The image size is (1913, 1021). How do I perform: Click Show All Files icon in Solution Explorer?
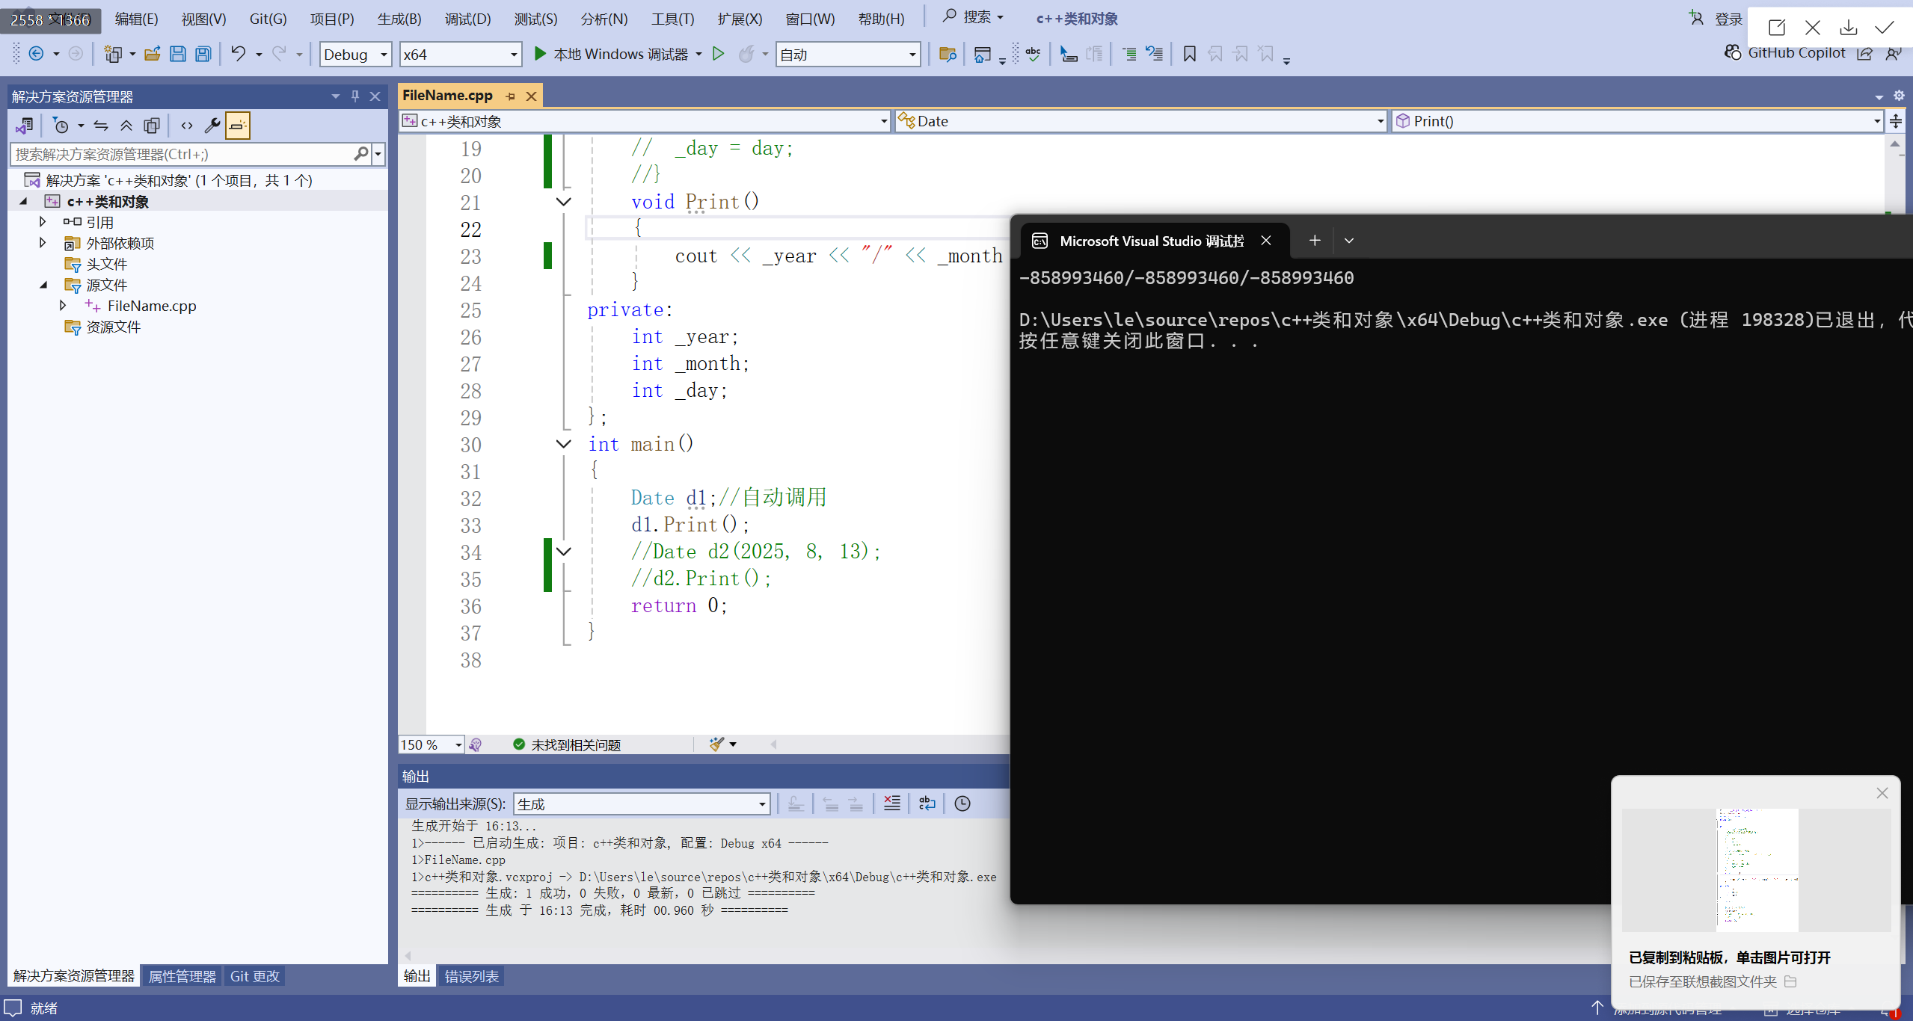coord(152,126)
